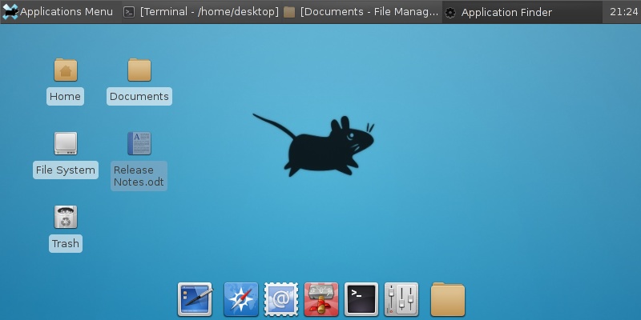The width and height of the screenshot is (641, 320).
Task: Click the Release Notes.odt filename label
Action: pos(139,176)
